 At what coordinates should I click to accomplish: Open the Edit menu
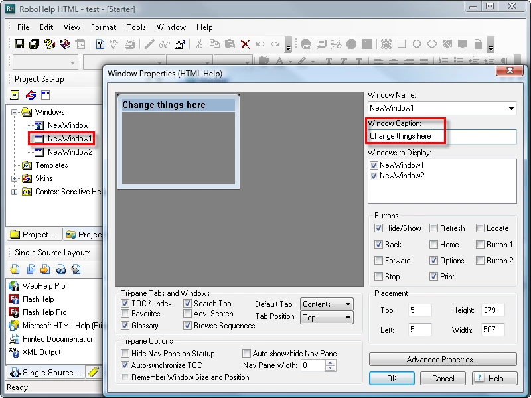[x=46, y=27]
